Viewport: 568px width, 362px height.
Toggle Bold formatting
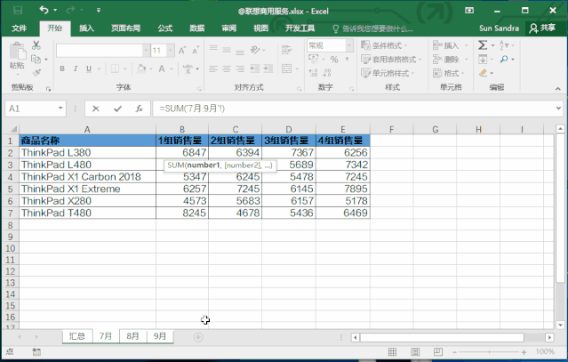click(x=62, y=68)
